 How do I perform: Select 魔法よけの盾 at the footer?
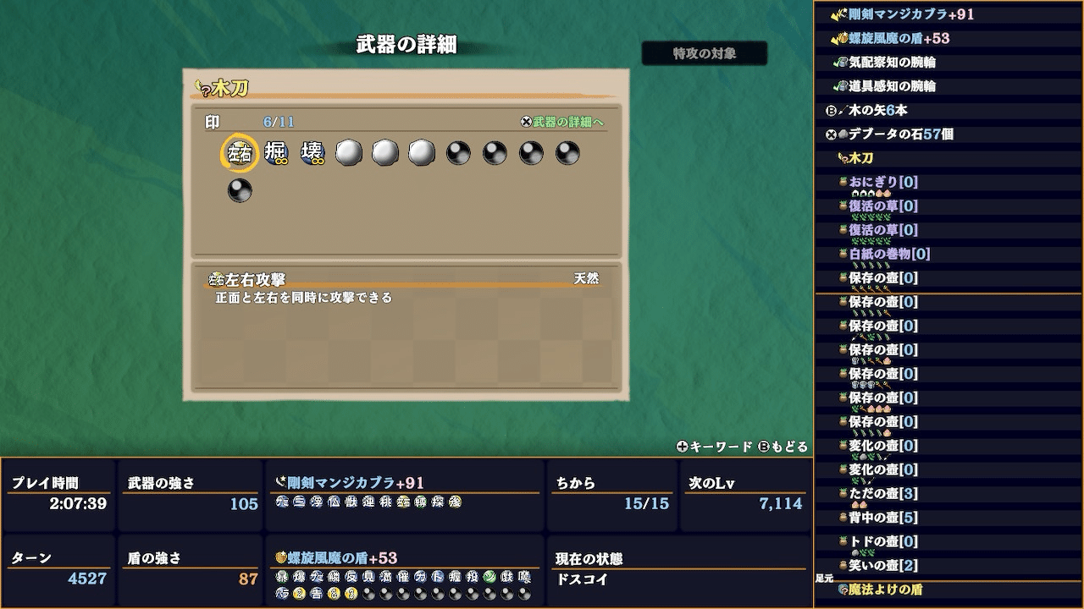click(880, 590)
